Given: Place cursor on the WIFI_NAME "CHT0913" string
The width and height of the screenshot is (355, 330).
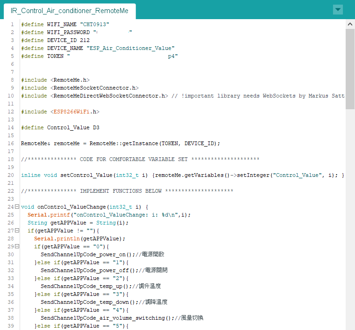Looking at the screenshot, I should (94, 24).
